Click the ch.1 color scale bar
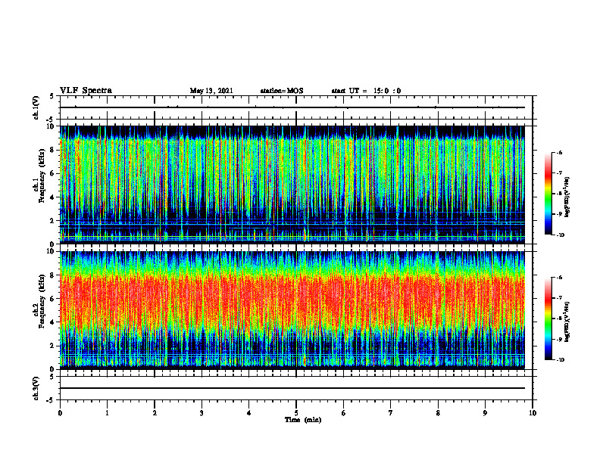Image resolution: width=600 pixels, height=463 pixels. (x=548, y=194)
